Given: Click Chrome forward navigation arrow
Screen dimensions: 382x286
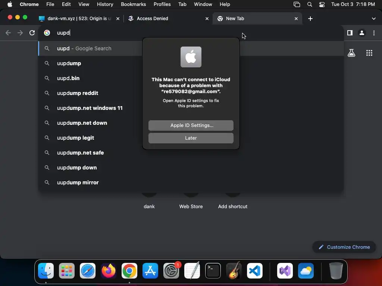Looking at the screenshot, I should (20, 33).
